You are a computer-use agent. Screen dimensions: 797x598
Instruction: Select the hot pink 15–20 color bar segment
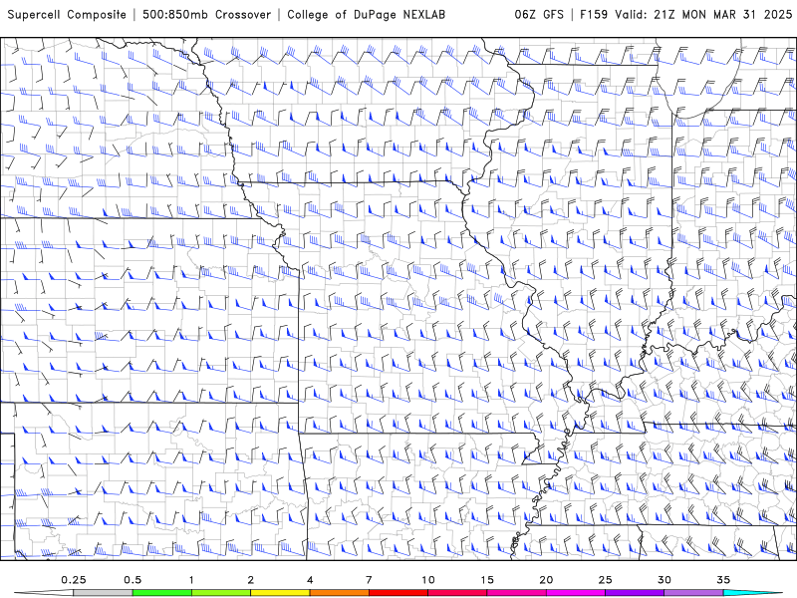pos(516,593)
